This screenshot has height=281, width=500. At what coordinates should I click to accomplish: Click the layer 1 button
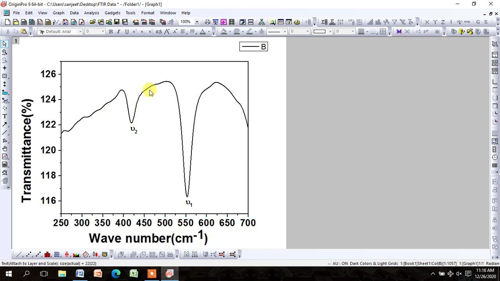point(16,41)
